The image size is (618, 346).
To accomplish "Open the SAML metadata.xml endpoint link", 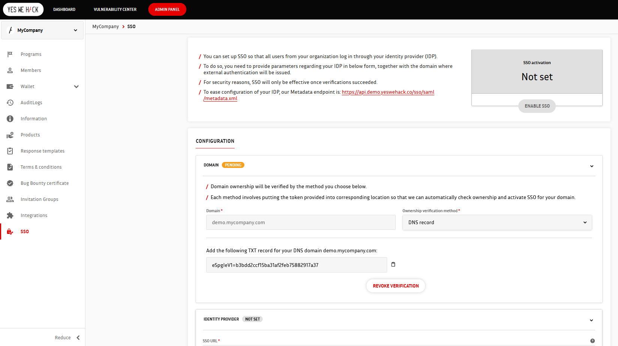I will [388, 92].
